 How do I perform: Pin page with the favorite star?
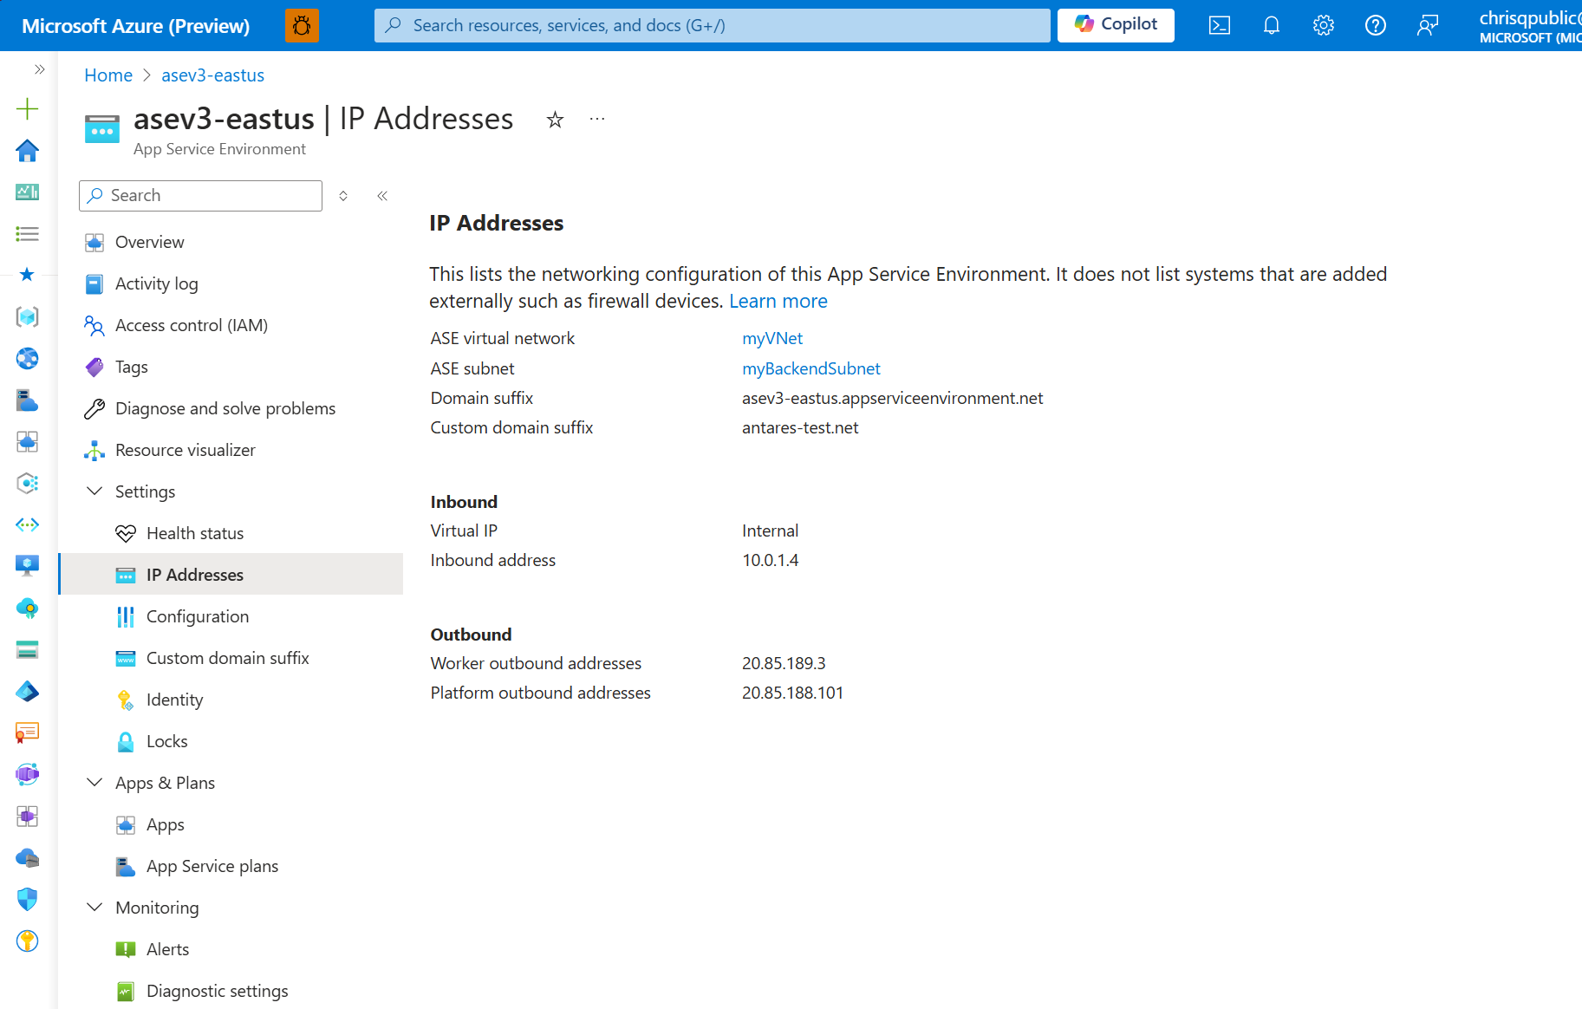point(555,120)
